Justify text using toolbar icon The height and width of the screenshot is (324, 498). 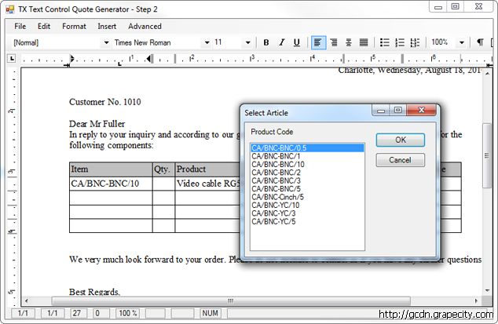364,42
